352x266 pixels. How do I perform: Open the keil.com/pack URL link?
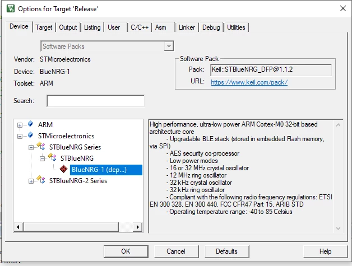pyautogui.click(x=249, y=82)
